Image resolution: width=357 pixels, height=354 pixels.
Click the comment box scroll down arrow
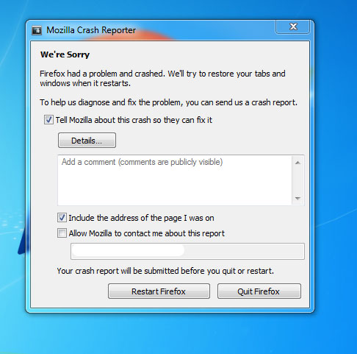click(297, 198)
